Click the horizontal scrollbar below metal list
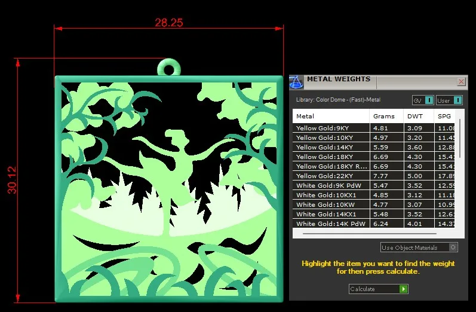 tap(370, 234)
